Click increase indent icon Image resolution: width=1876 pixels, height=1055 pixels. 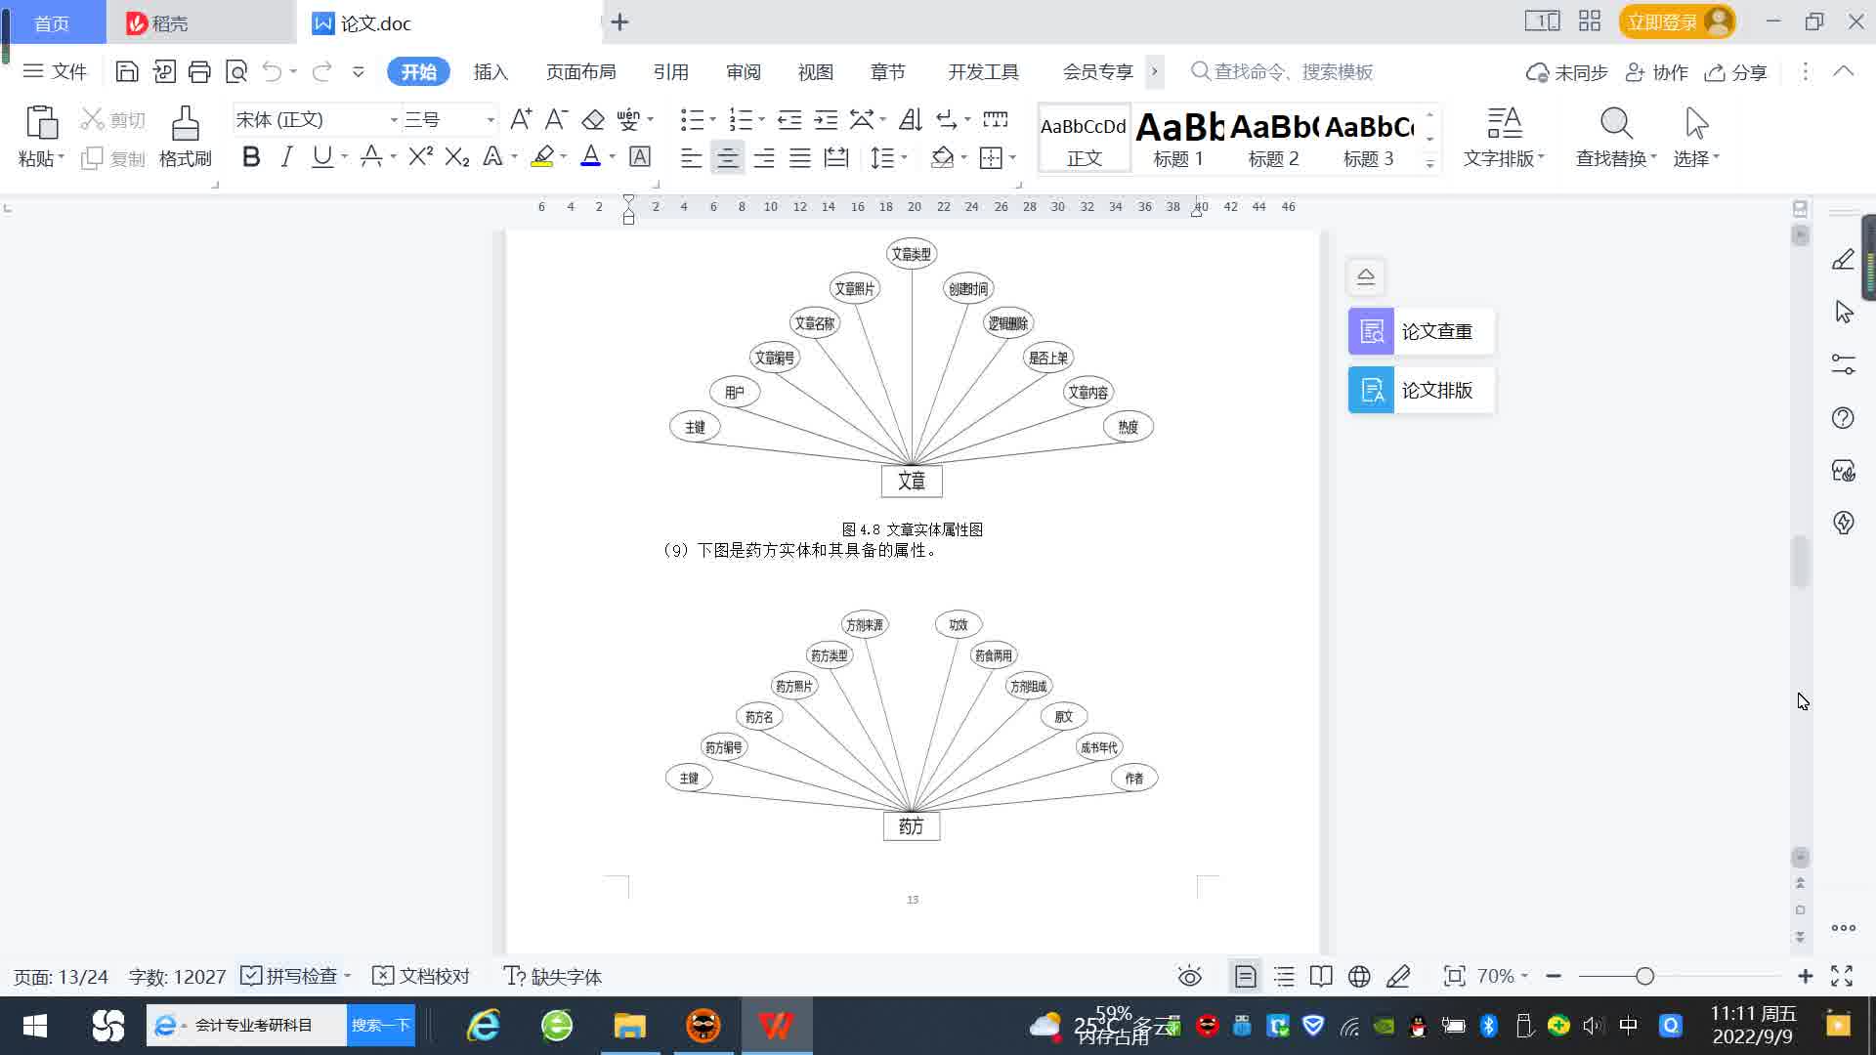click(826, 119)
